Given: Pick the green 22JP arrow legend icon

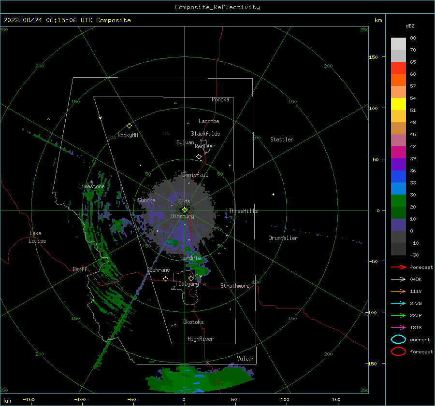Looking at the screenshot, I should (398, 315).
